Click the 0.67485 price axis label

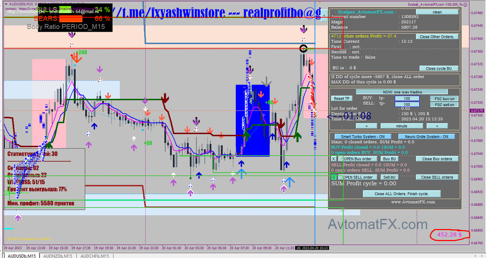click(477, 13)
